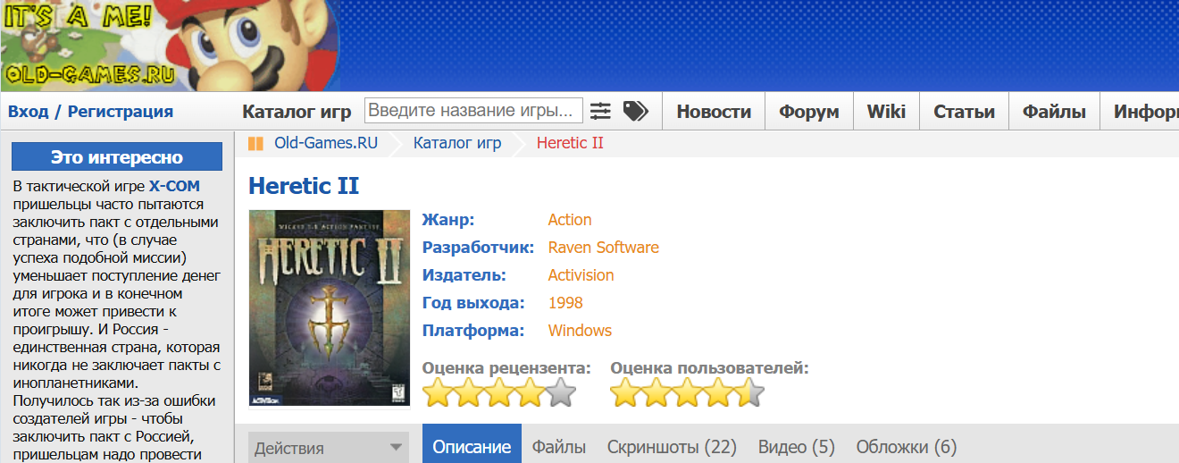
Task: Click the Heretic II cover thumbnail
Action: pos(329,308)
